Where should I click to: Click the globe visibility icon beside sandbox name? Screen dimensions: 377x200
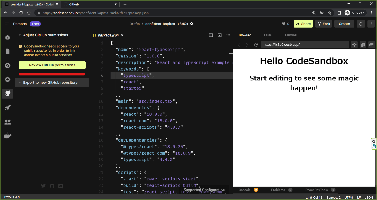click(x=192, y=24)
